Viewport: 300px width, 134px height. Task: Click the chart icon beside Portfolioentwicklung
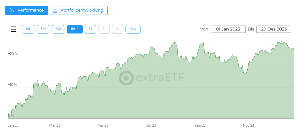point(55,10)
